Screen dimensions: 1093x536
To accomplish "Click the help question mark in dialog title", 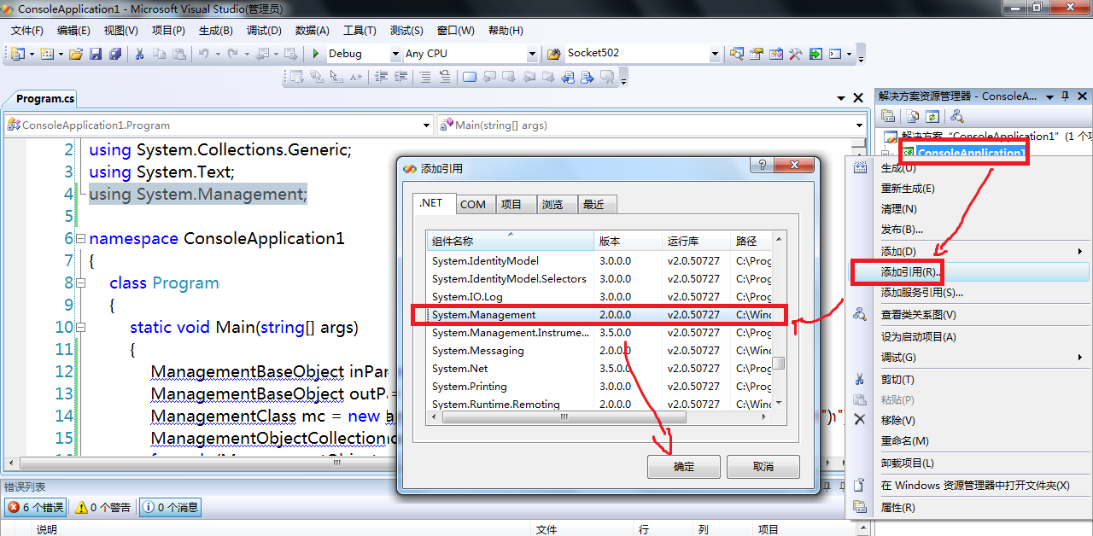I will 762,166.
